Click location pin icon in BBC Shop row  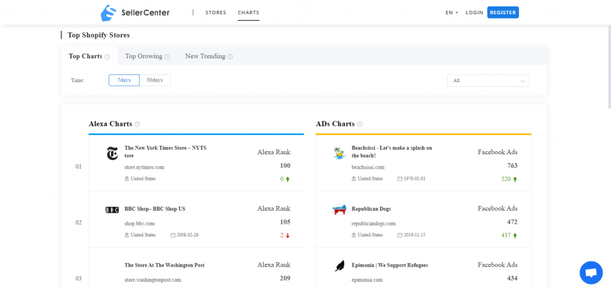[x=126, y=235]
